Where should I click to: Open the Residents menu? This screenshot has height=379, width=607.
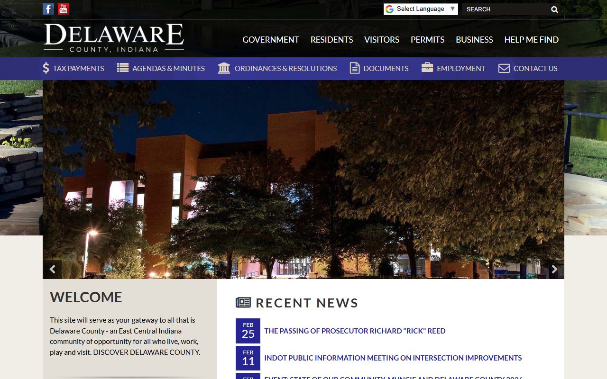tap(331, 40)
